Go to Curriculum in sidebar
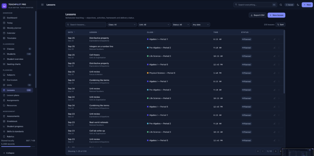The image size is (314, 156). [x=17, y=80]
